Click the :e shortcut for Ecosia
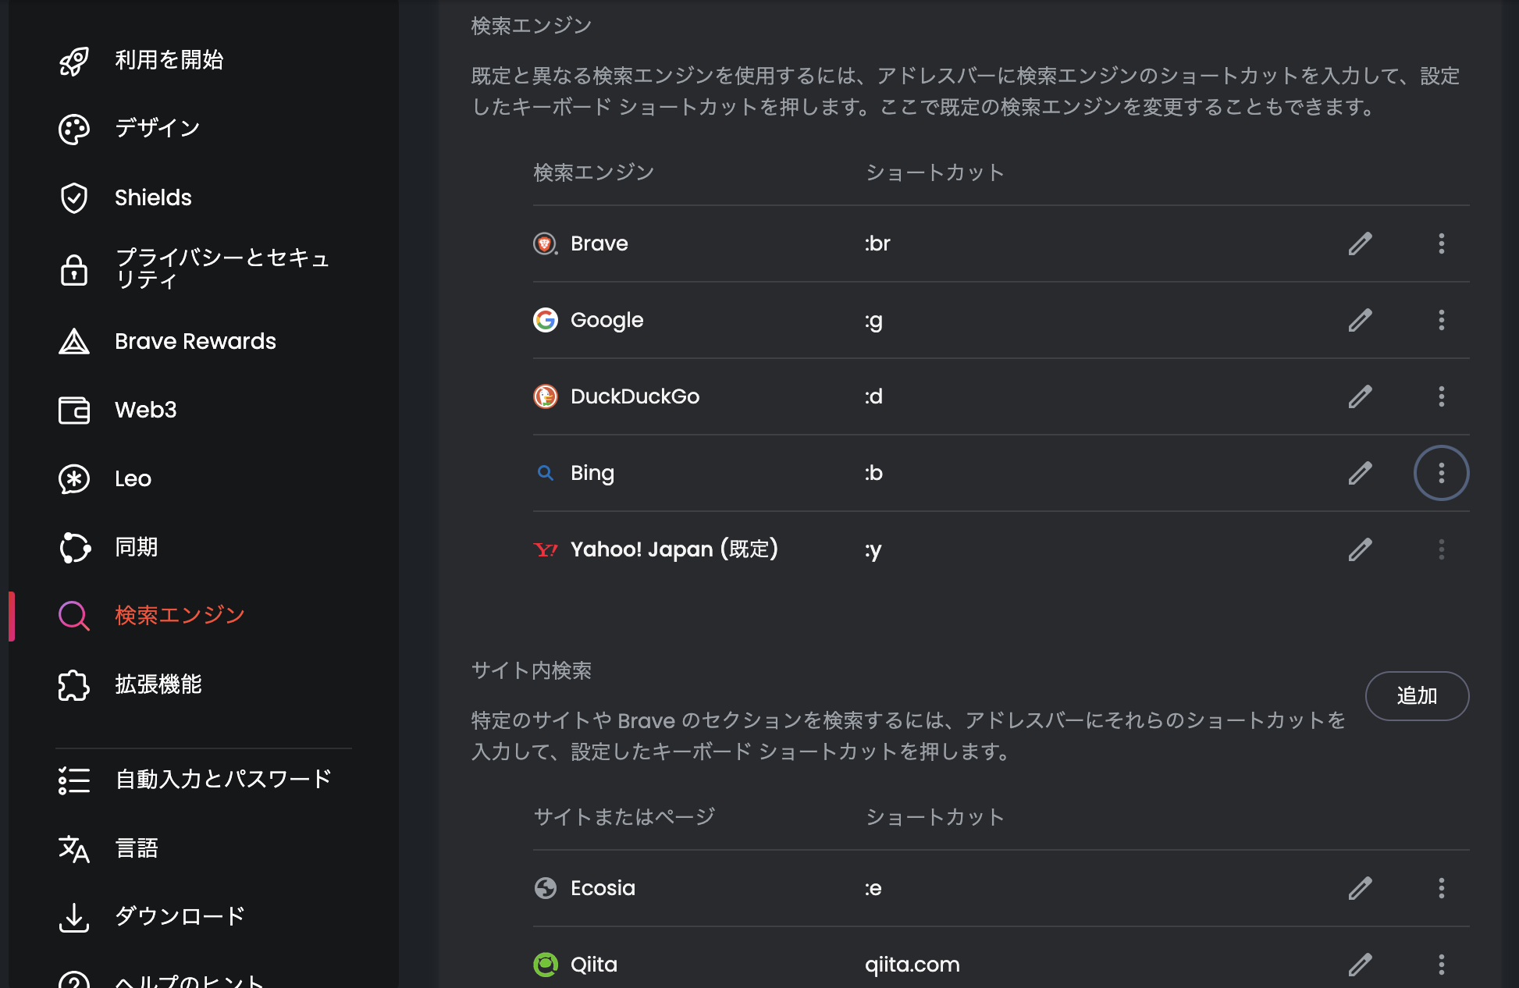 click(873, 888)
